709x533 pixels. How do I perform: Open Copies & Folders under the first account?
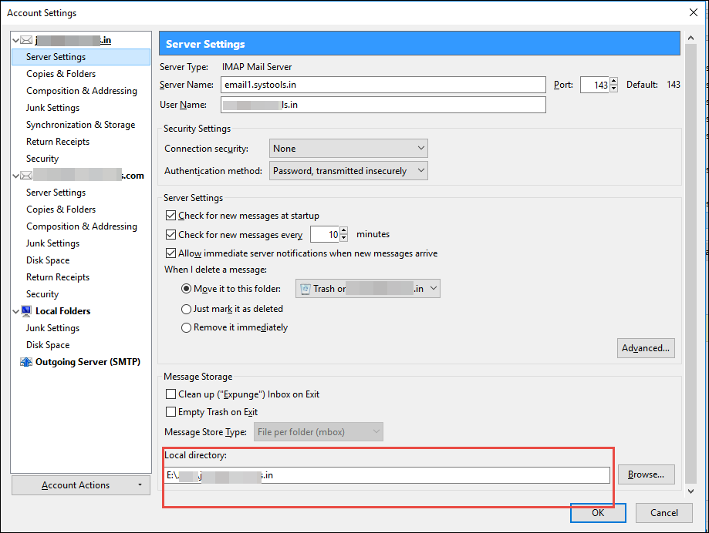click(x=61, y=74)
